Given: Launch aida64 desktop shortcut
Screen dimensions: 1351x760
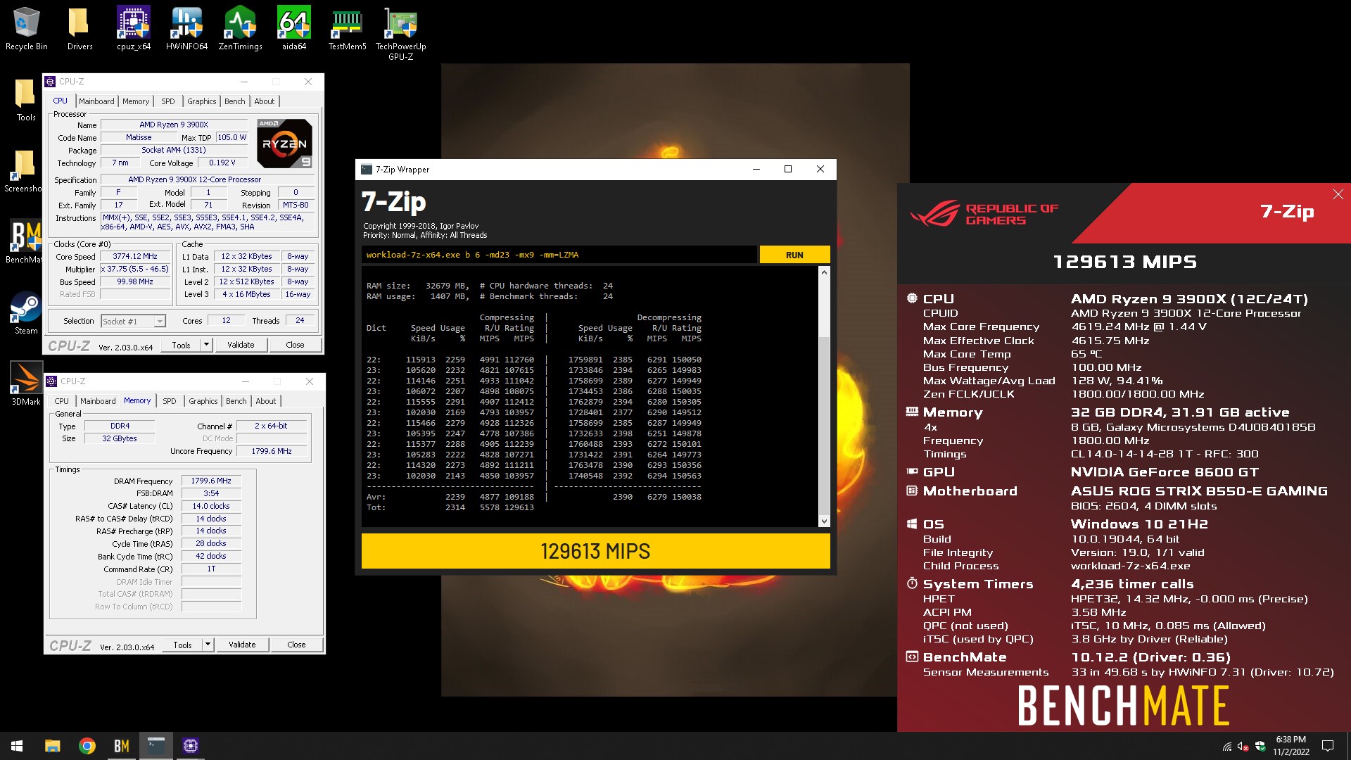Looking at the screenshot, I should (294, 30).
